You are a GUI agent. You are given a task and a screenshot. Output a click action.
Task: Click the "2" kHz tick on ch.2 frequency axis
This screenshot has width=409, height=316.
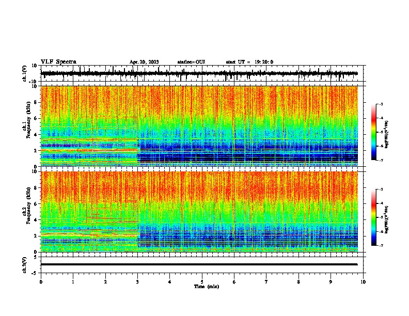[36, 236]
